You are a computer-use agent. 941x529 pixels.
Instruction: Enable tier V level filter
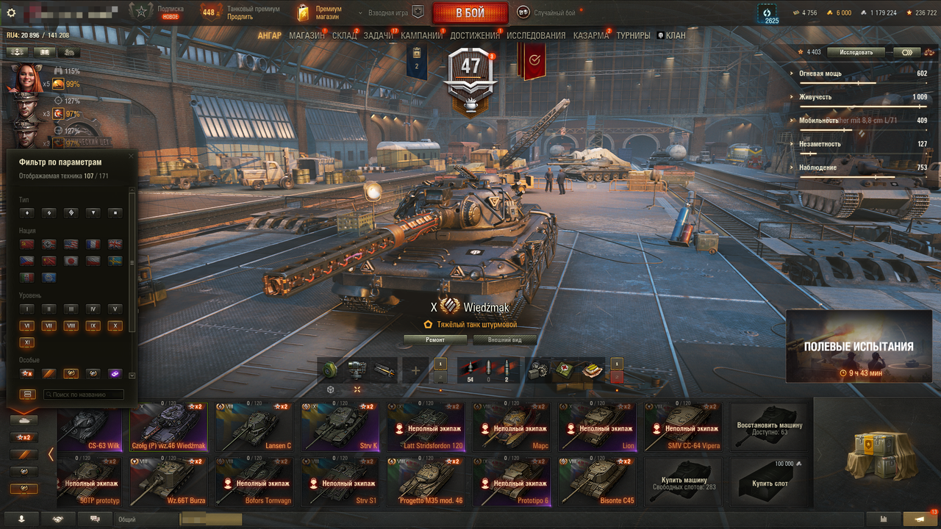[115, 309]
